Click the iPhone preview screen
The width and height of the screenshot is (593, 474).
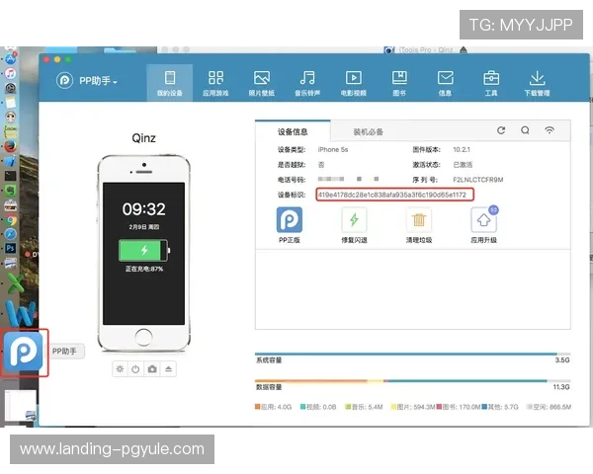(x=143, y=254)
